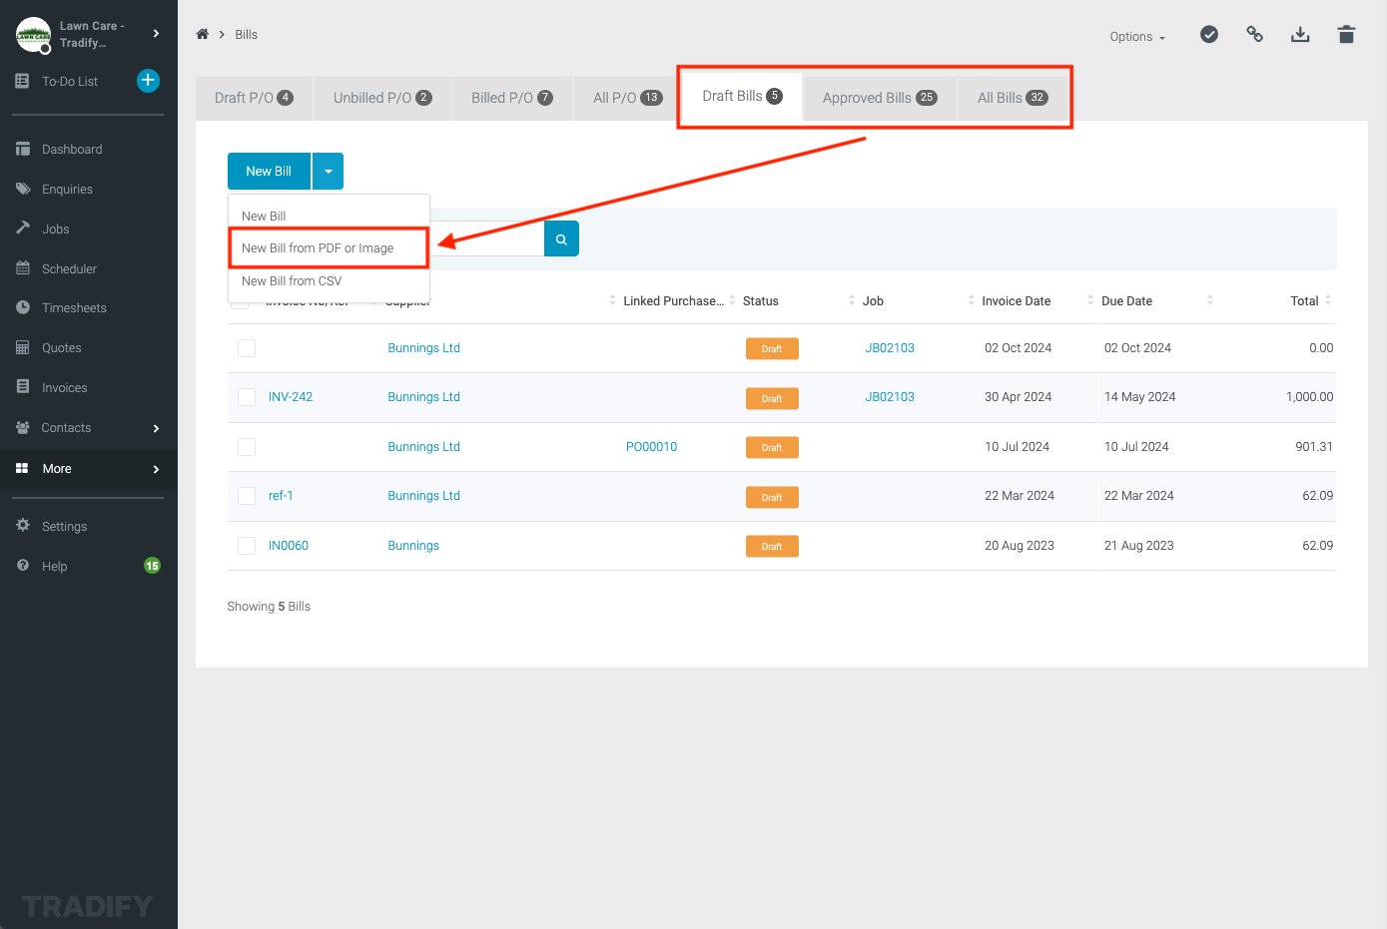Viewport: 1387px width, 929px height.
Task: Tick the checkbox for the INV-242 bill
Action: 247,397
